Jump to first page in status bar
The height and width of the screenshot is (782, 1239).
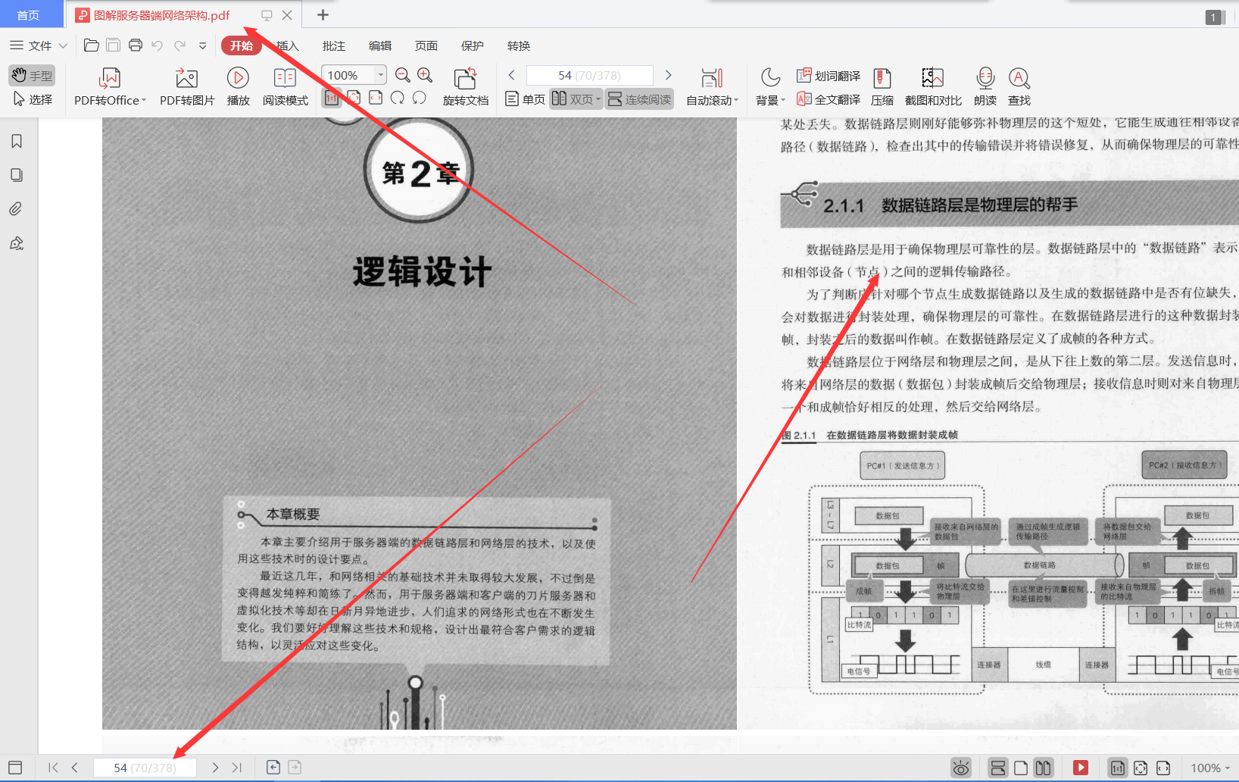pos(53,768)
